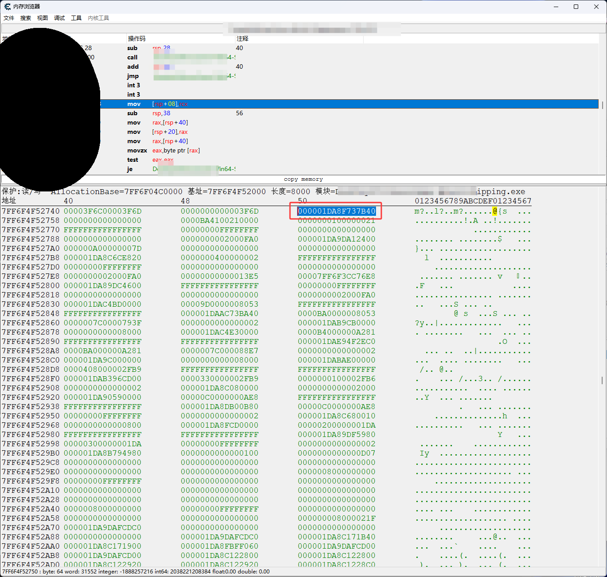The image size is (607, 577).
Task: Select hex value 000001DA8FBFF060
Action: 219,546
